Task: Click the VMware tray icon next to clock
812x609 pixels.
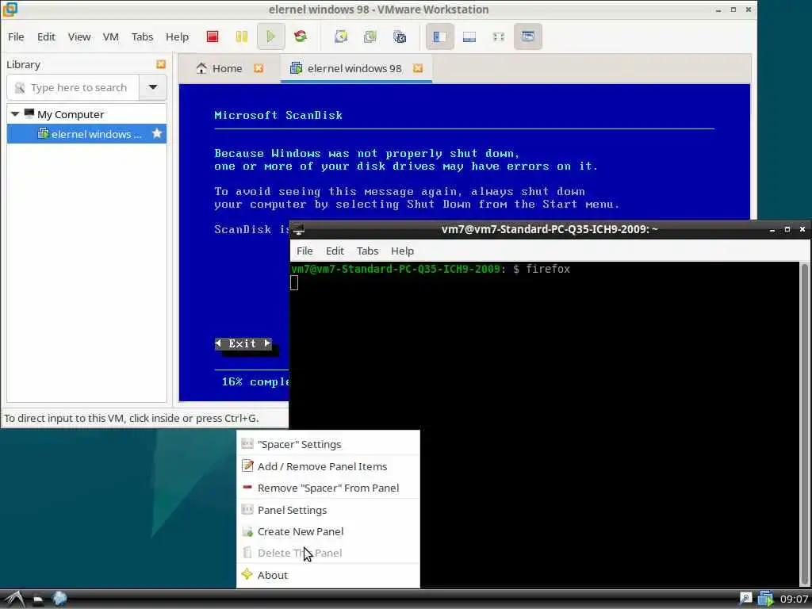Action: pos(765,599)
